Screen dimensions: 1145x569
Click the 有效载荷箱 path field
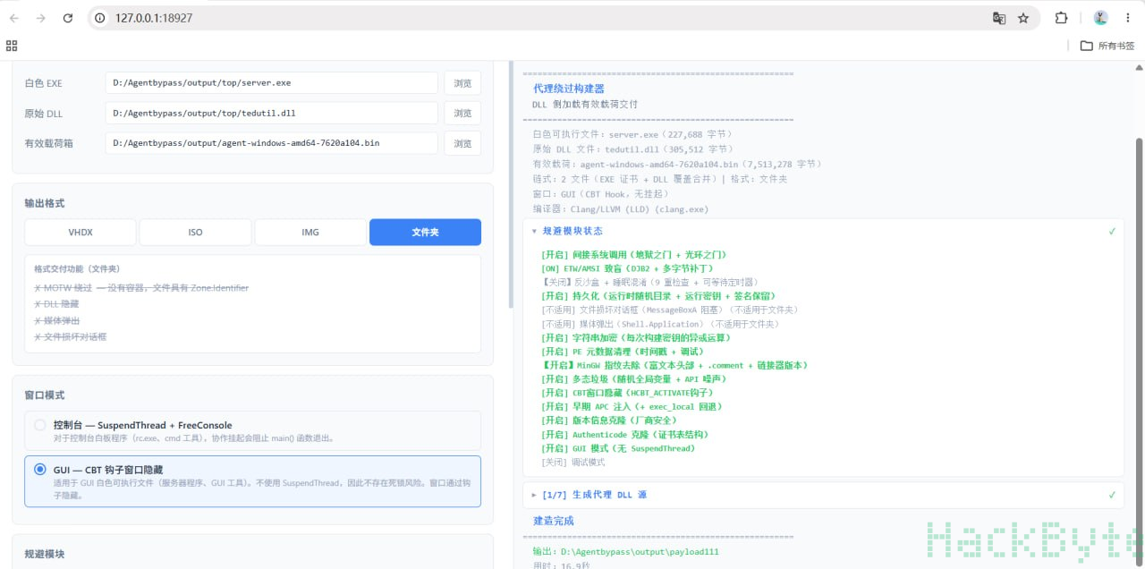click(x=271, y=143)
